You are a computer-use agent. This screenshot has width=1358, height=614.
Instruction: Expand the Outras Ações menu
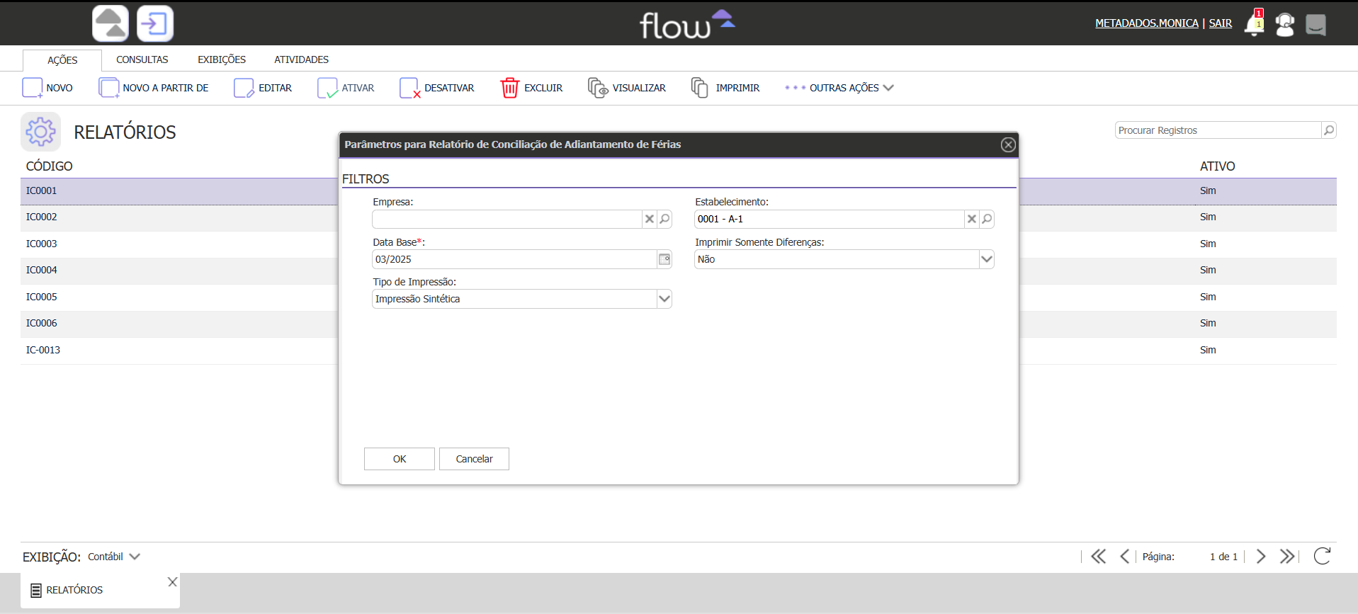839,88
